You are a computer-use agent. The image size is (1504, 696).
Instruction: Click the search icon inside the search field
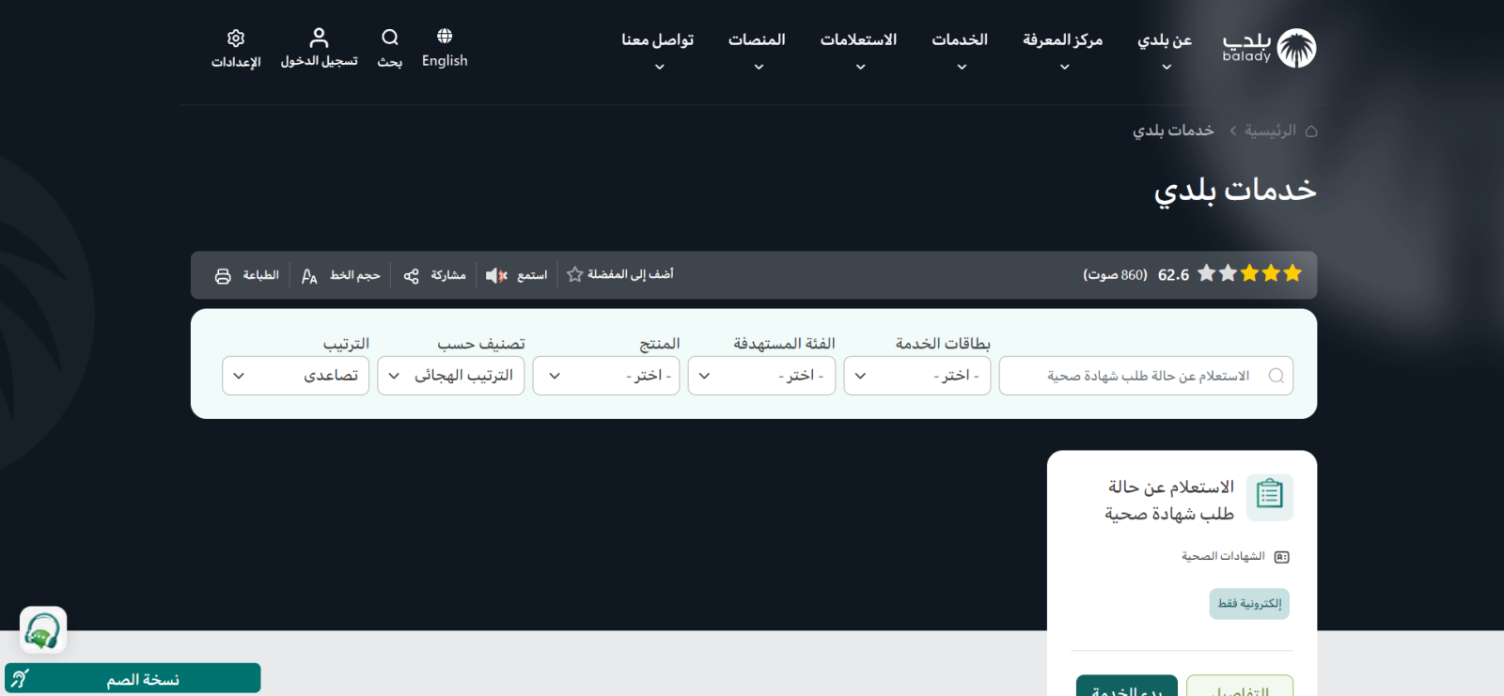click(1277, 376)
